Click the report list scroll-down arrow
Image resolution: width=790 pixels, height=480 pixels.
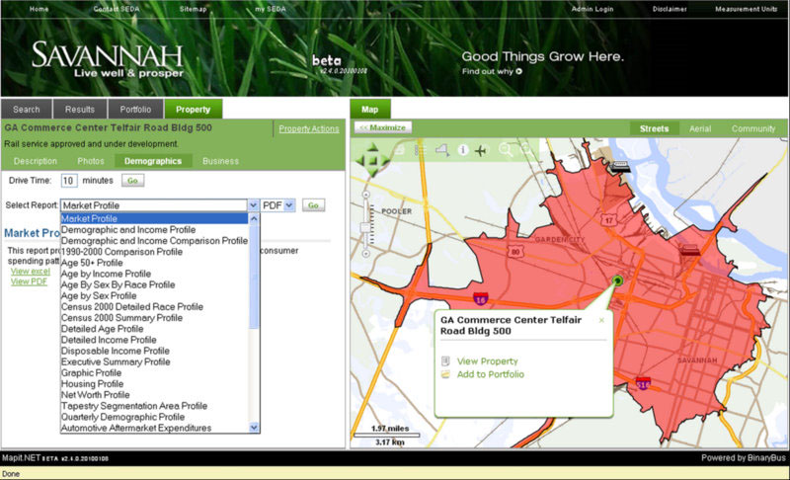click(254, 428)
